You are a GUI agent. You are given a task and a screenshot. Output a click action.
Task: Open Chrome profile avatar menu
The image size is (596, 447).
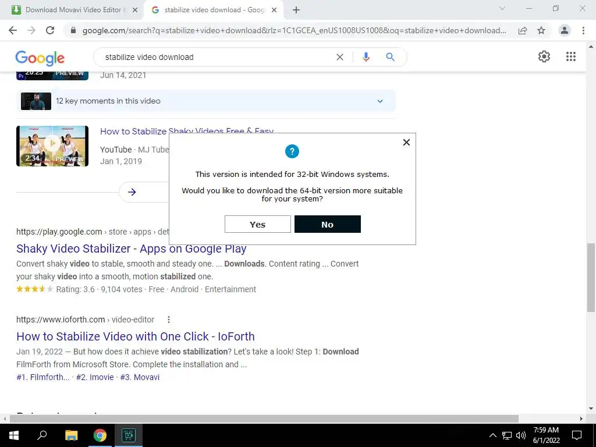tap(565, 30)
